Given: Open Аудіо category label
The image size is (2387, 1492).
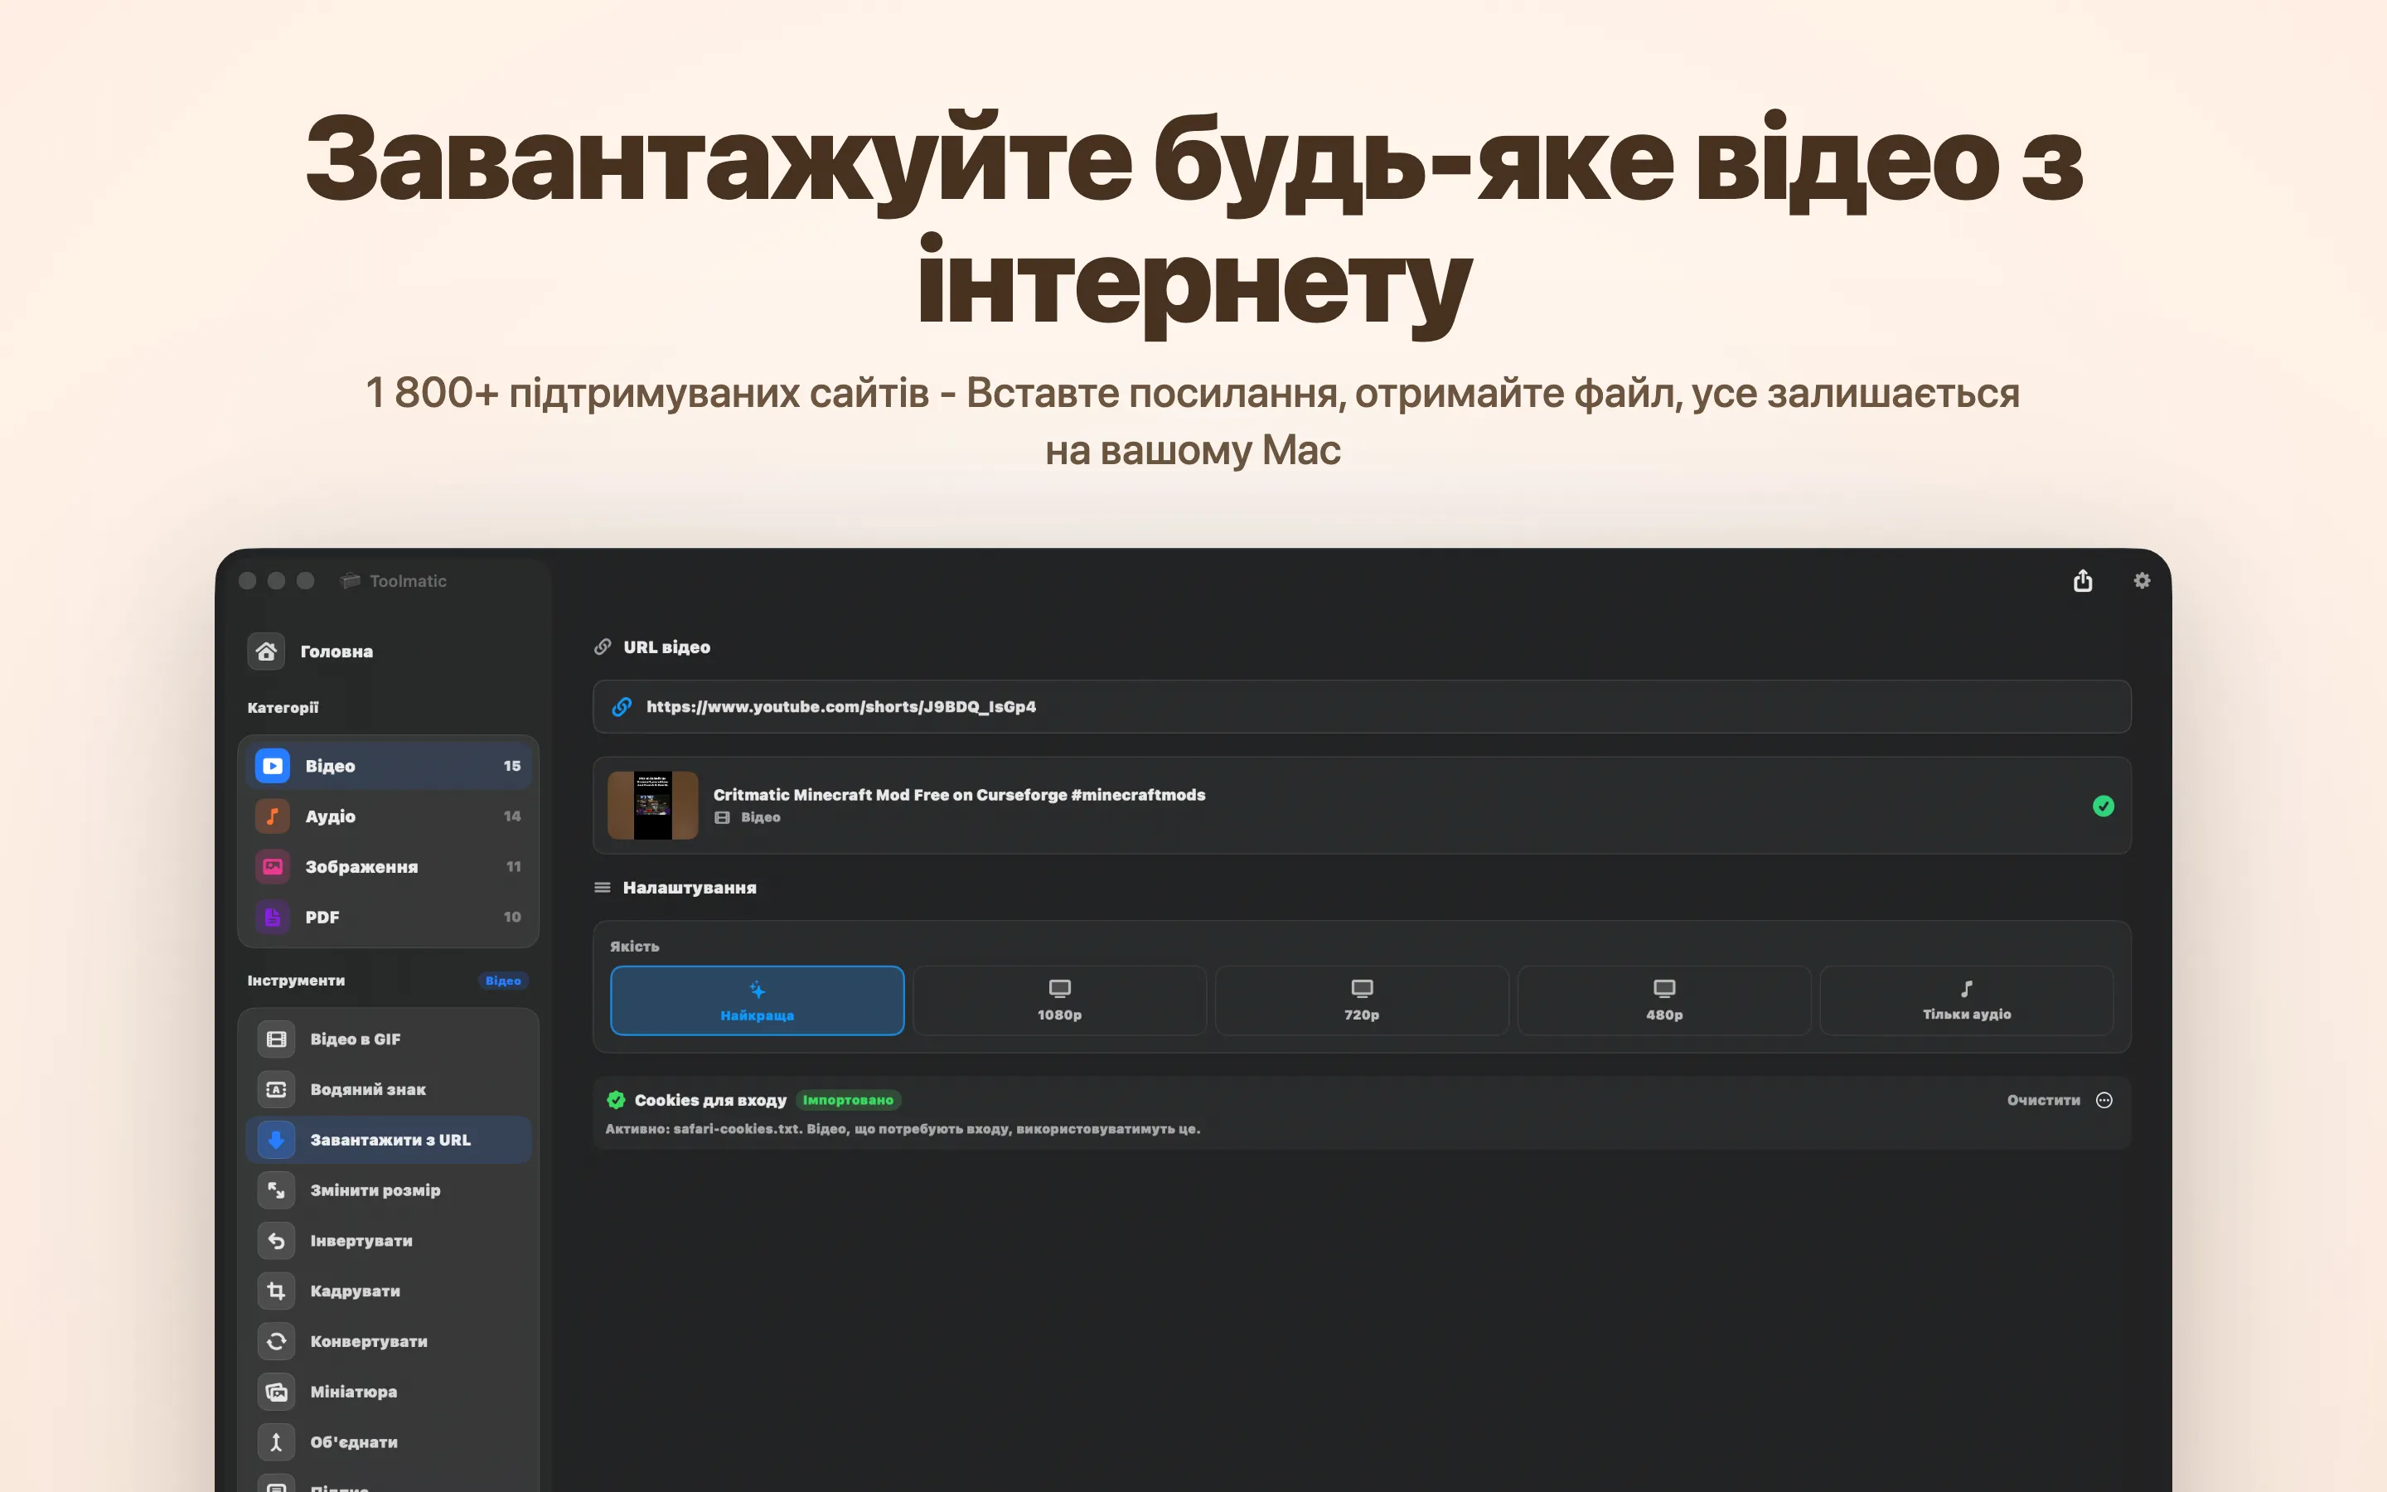Looking at the screenshot, I should point(331,816).
